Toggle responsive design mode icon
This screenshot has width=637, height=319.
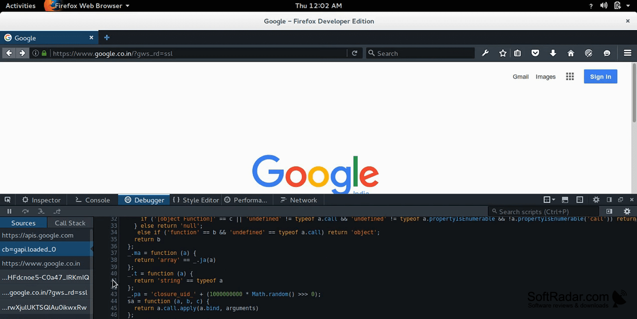tap(579, 200)
